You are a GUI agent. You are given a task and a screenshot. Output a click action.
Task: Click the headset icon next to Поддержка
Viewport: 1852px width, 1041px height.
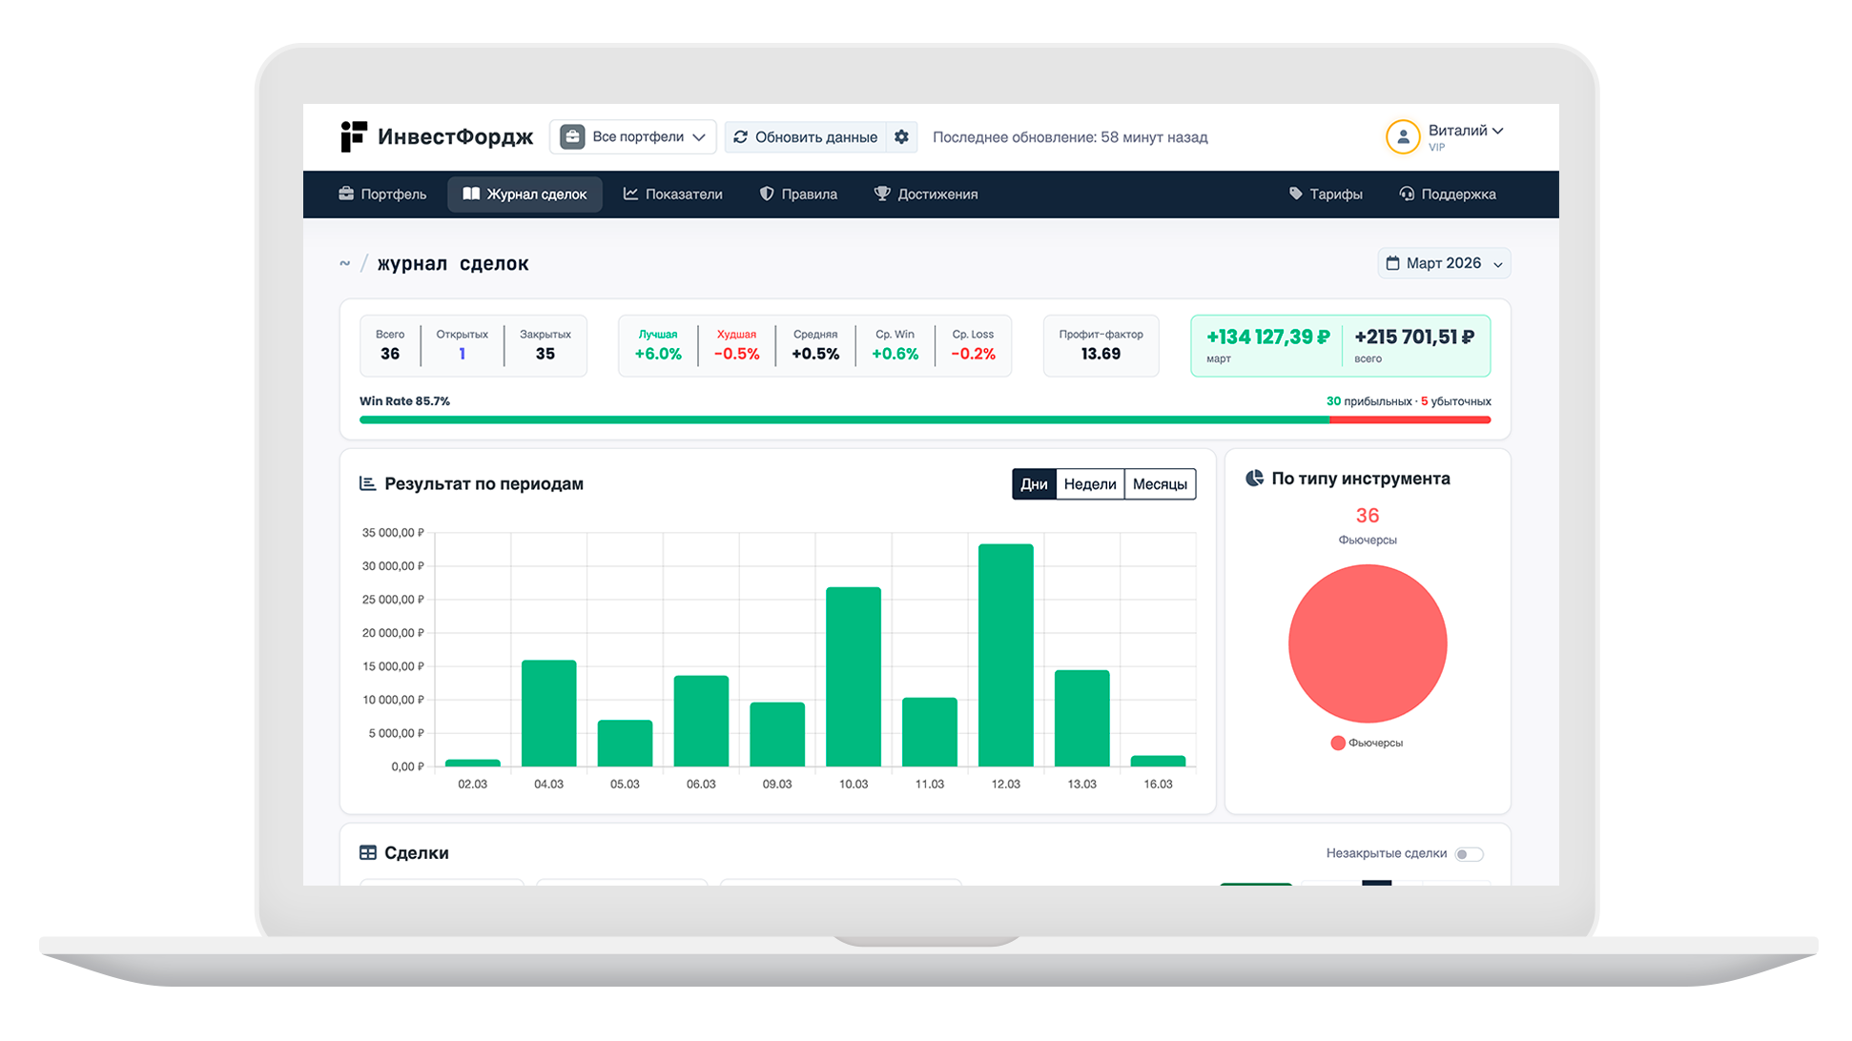pos(1406,194)
